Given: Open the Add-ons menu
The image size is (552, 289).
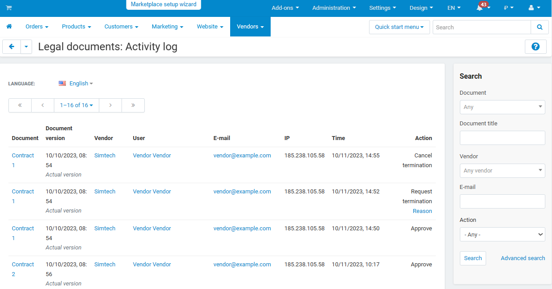Looking at the screenshot, I should pos(285,8).
